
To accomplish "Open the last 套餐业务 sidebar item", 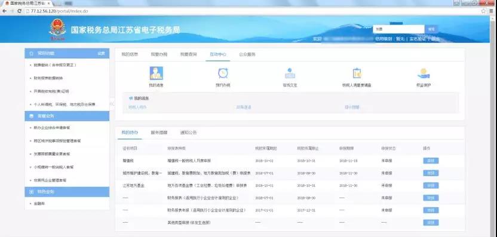I will (50, 180).
